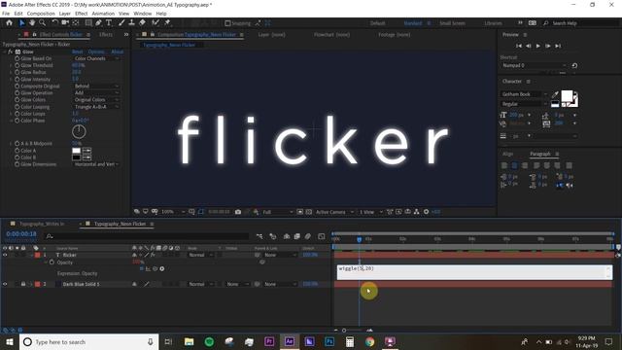Choose the Brush tool
Viewport: 622px width, 350px height.
121,23
